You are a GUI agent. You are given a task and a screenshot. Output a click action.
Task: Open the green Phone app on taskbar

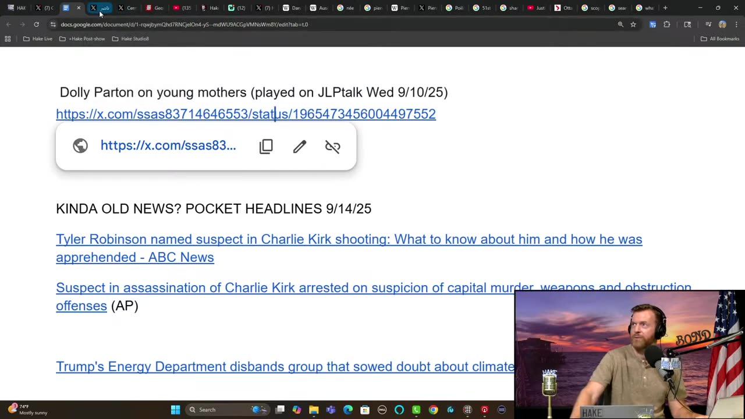point(416,410)
